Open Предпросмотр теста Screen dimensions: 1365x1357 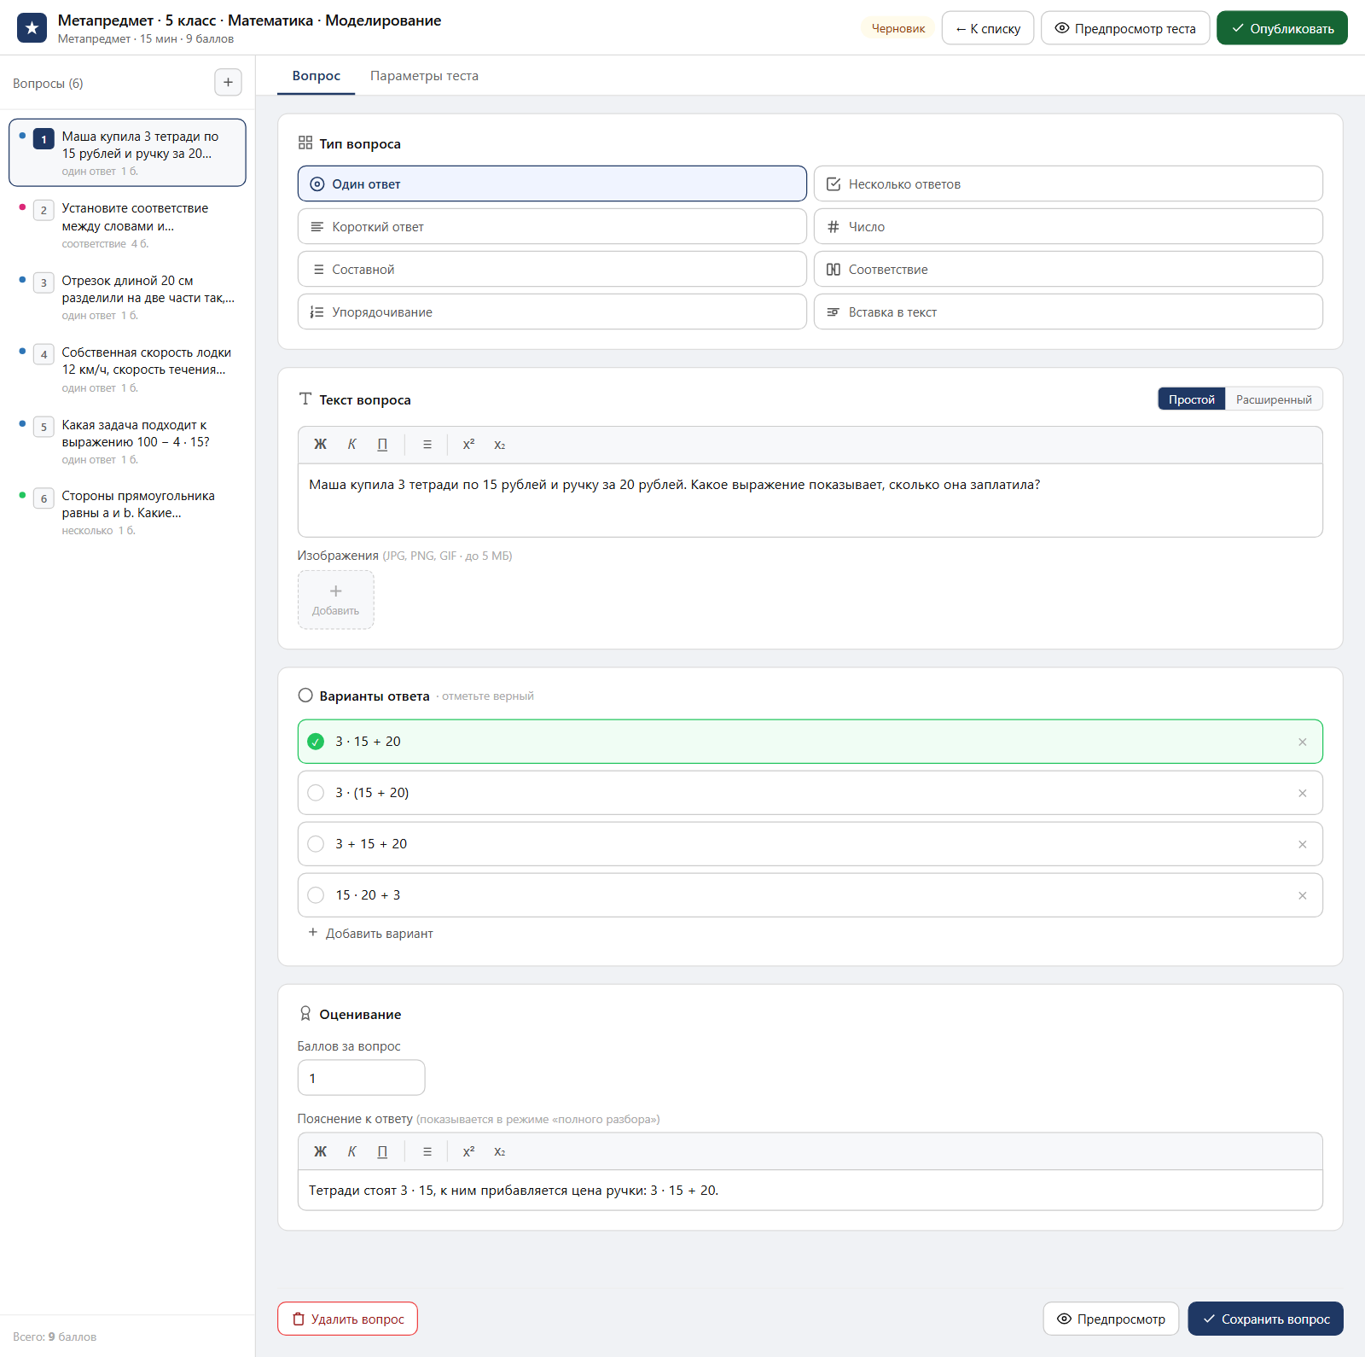click(1125, 28)
